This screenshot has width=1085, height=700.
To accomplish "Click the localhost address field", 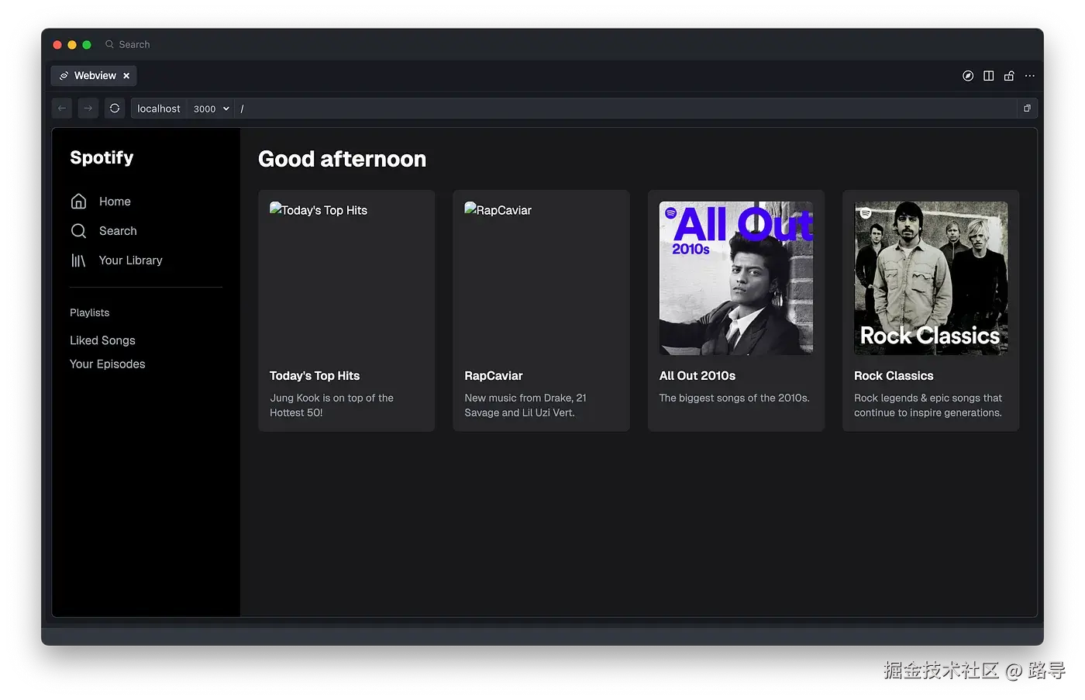I will tap(159, 109).
